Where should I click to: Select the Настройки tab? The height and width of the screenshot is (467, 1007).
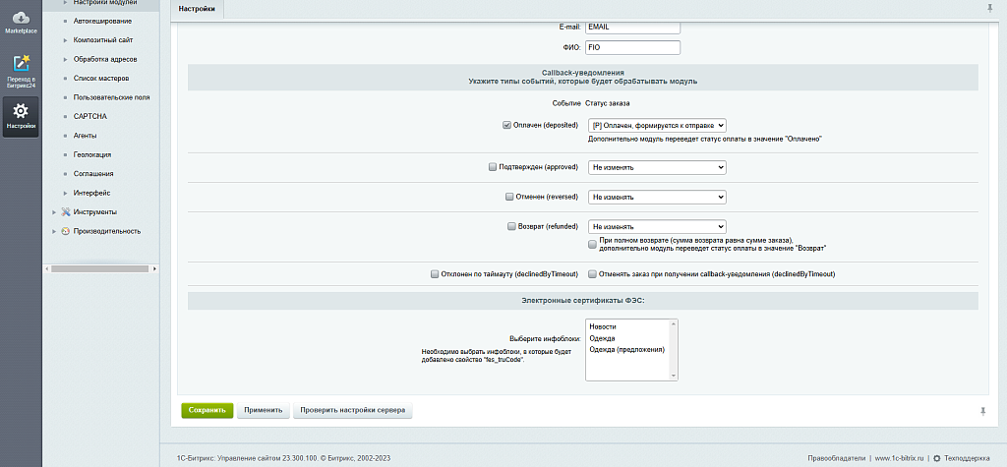(x=198, y=9)
